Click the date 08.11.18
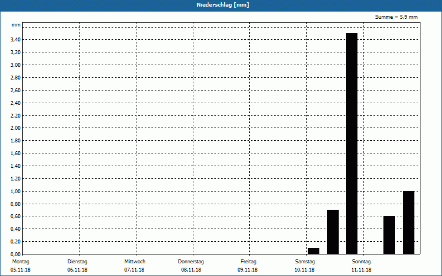Viewport: 442px width, 276px height. (191, 270)
